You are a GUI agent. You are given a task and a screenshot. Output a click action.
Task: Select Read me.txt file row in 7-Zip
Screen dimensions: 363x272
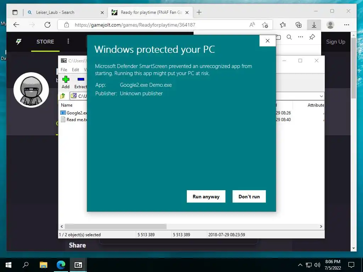tap(74, 120)
